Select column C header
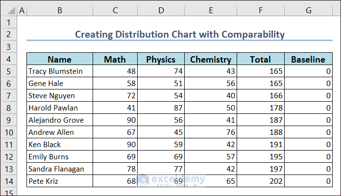The width and height of the screenshot is (341, 196). 115,10
